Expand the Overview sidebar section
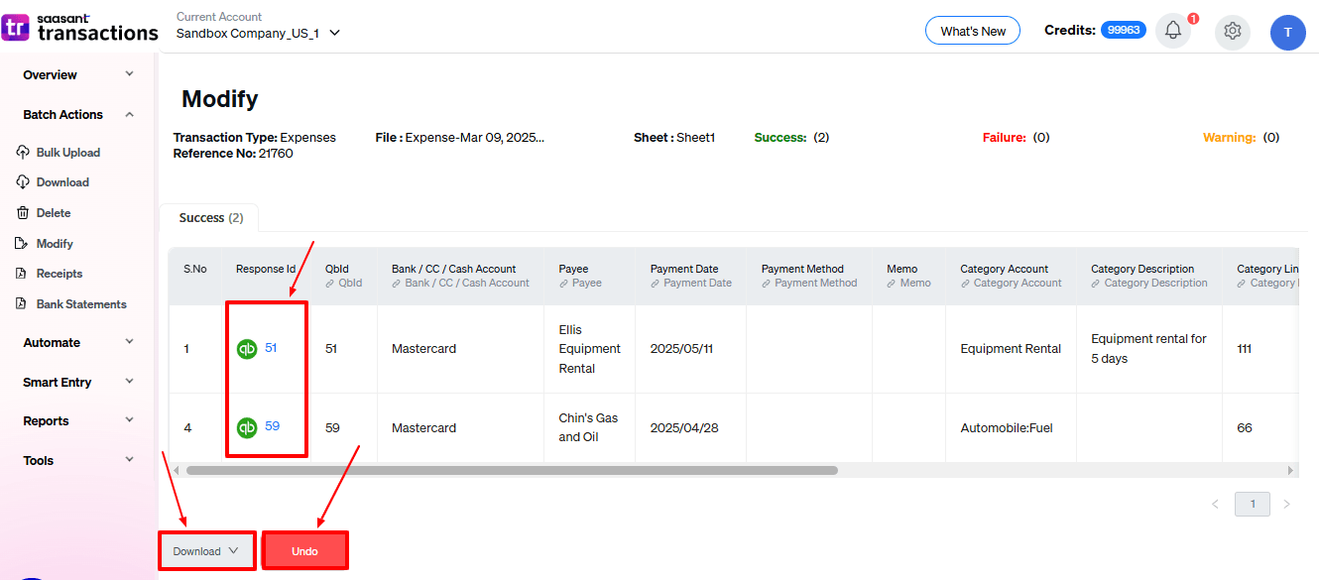This screenshot has width=1319, height=580. tap(77, 75)
